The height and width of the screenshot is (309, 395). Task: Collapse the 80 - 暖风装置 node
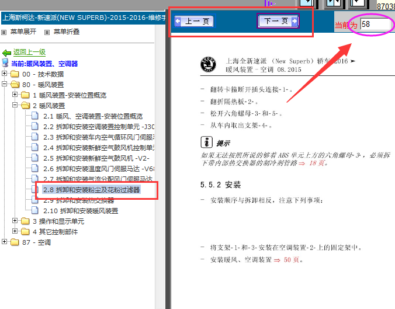[x=4, y=84]
